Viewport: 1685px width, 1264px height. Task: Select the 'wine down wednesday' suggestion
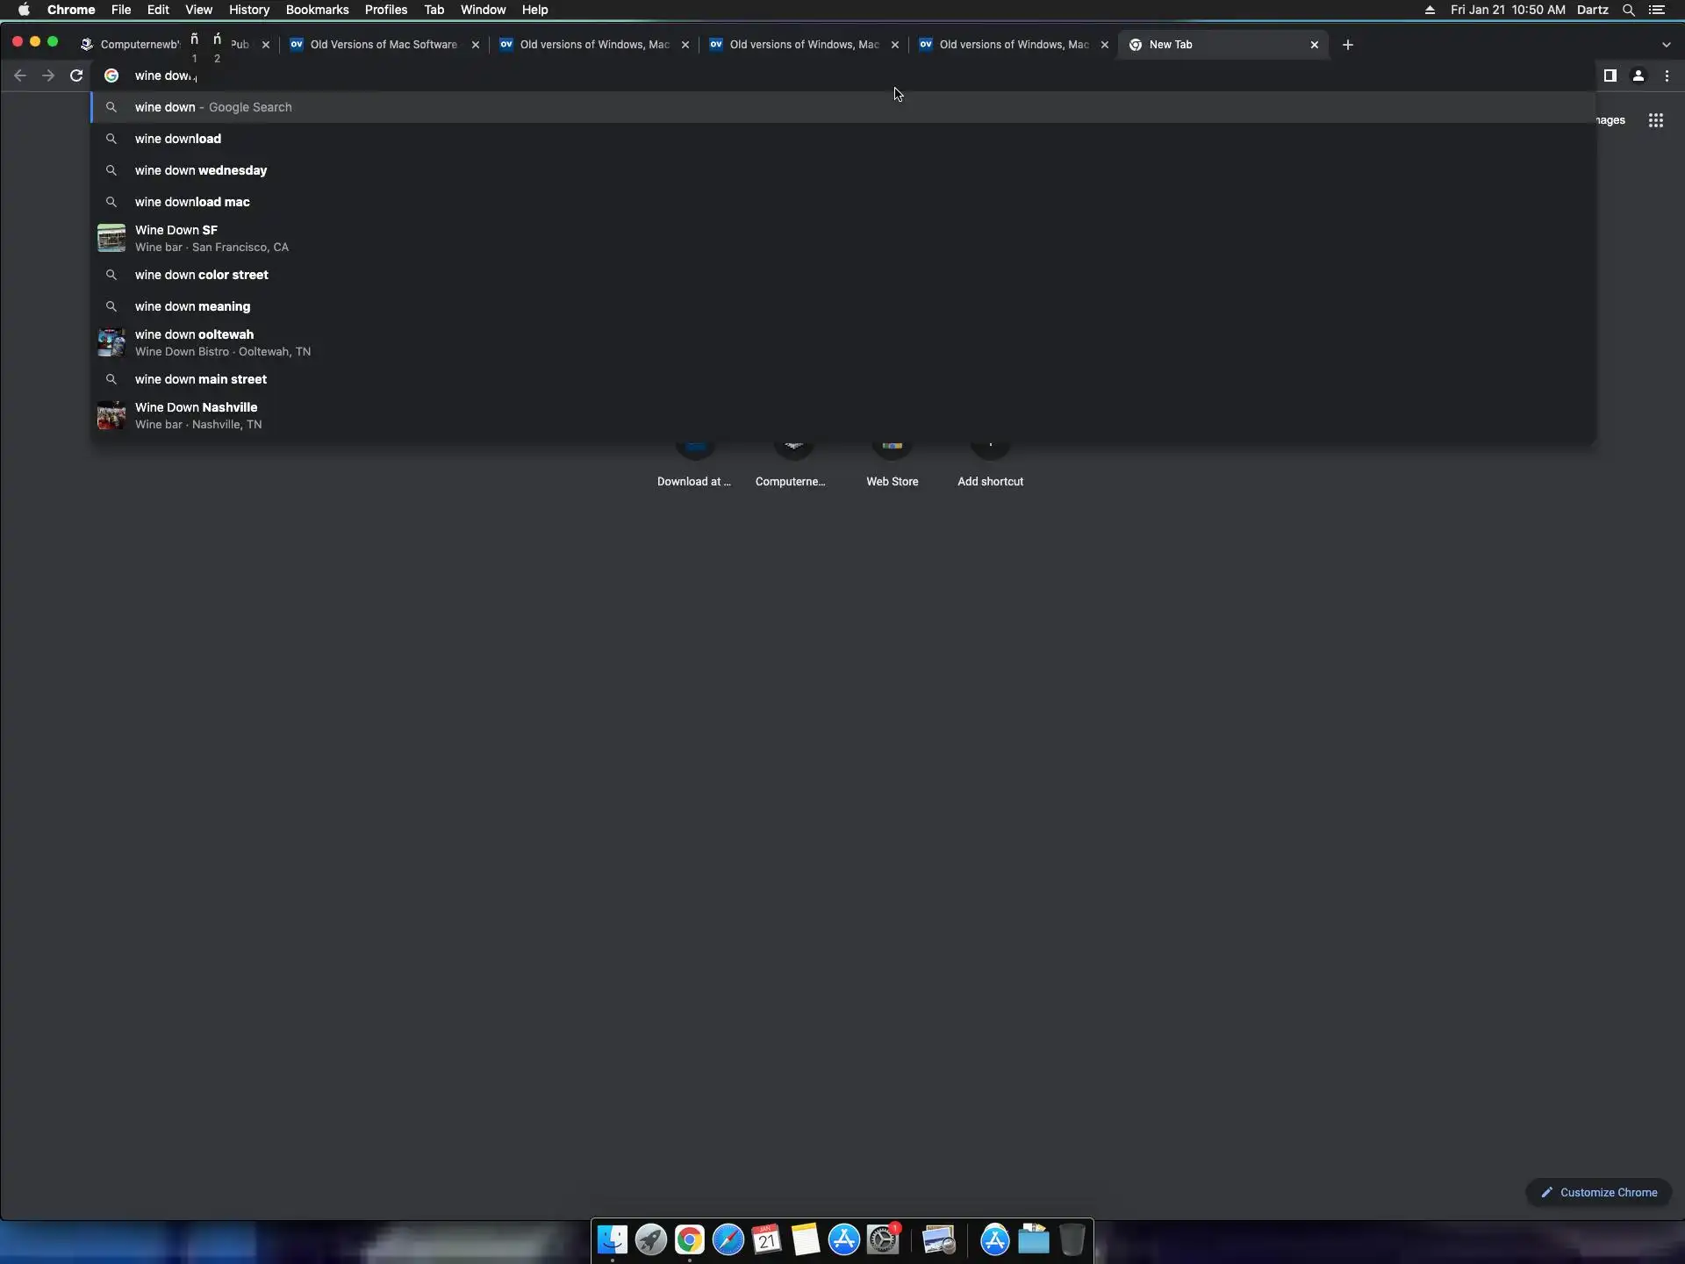(201, 170)
